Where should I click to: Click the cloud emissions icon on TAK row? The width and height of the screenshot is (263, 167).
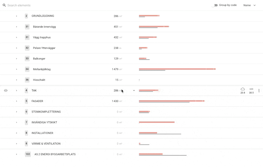point(243,89)
